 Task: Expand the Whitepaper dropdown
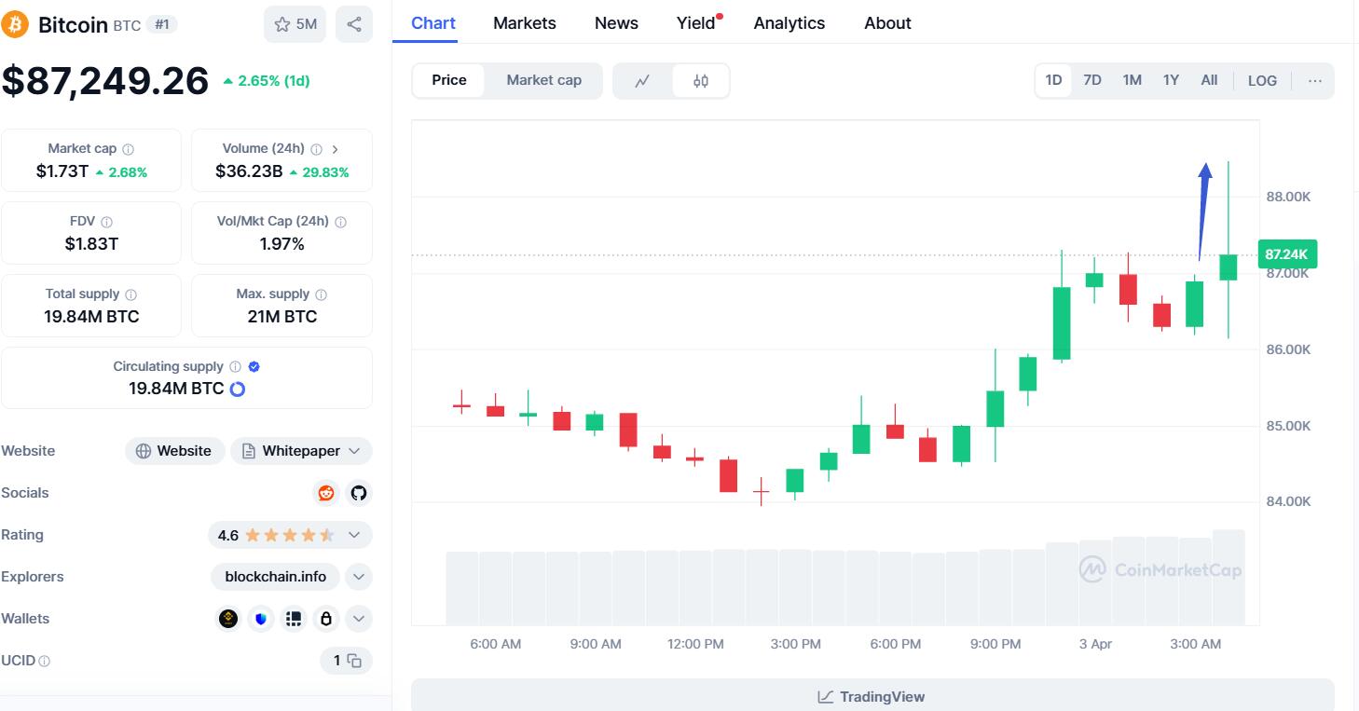[x=354, y=451]
